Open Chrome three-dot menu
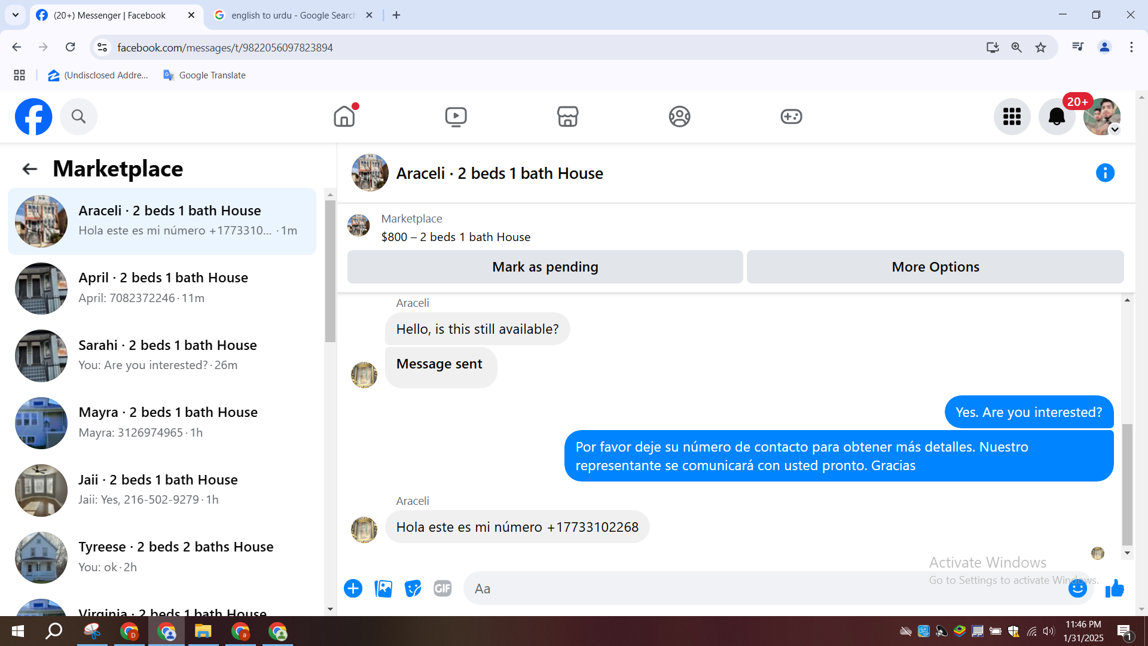The width and height of the screenshot is (1148, 646). pyautogui.click(x=1131, y=47)
